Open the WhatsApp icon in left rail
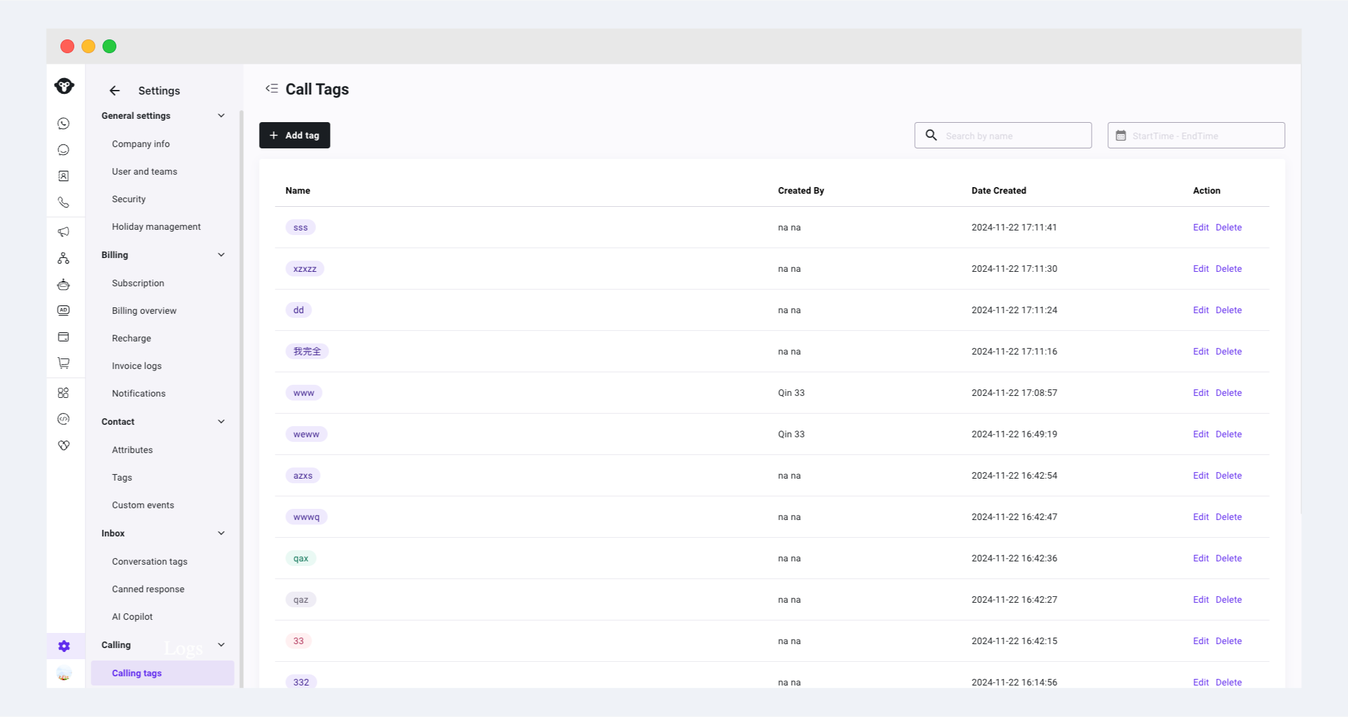This screenshot has height=717, width=1348. coord(64,123)
